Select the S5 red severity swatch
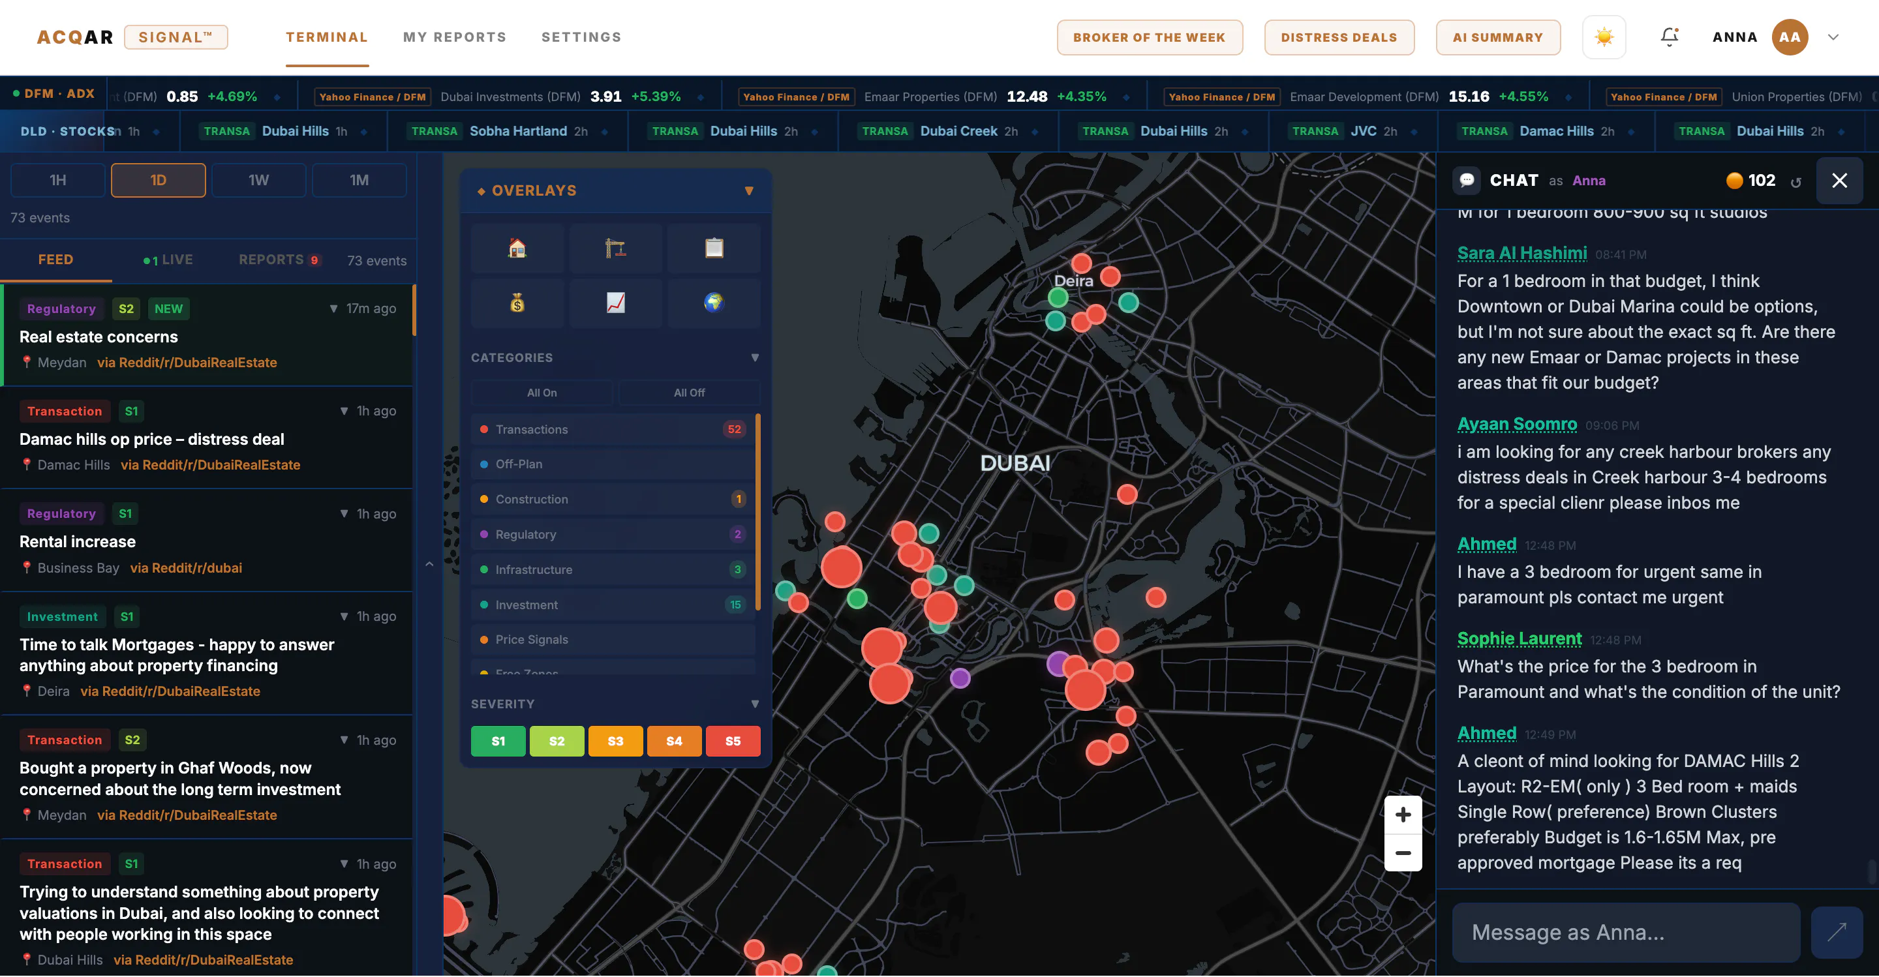This screenshot has height=977, width=1879. pos(732,741)
